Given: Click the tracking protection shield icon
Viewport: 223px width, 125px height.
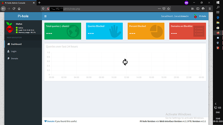Looking at the screenshot, I should (43, 9).
